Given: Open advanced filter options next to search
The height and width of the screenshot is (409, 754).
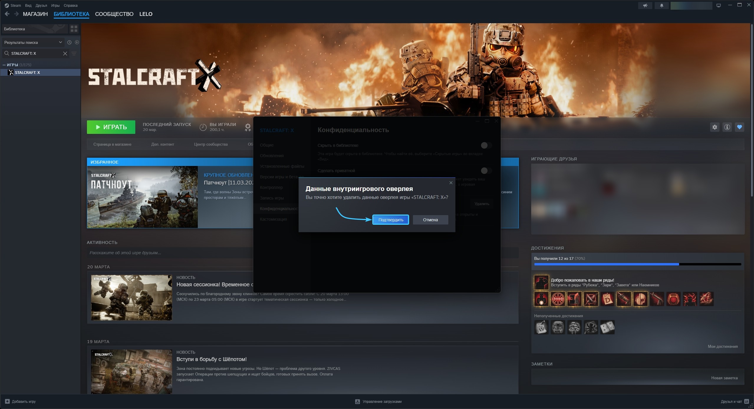Looking at the screenshot, I should (74, 54).
